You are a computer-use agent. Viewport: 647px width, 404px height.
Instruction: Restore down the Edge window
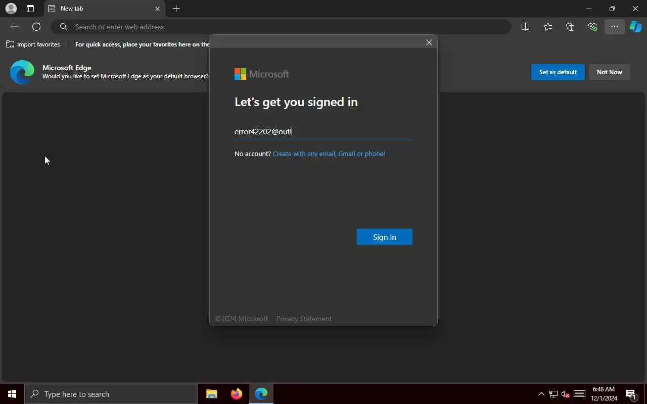coord(612,9)
